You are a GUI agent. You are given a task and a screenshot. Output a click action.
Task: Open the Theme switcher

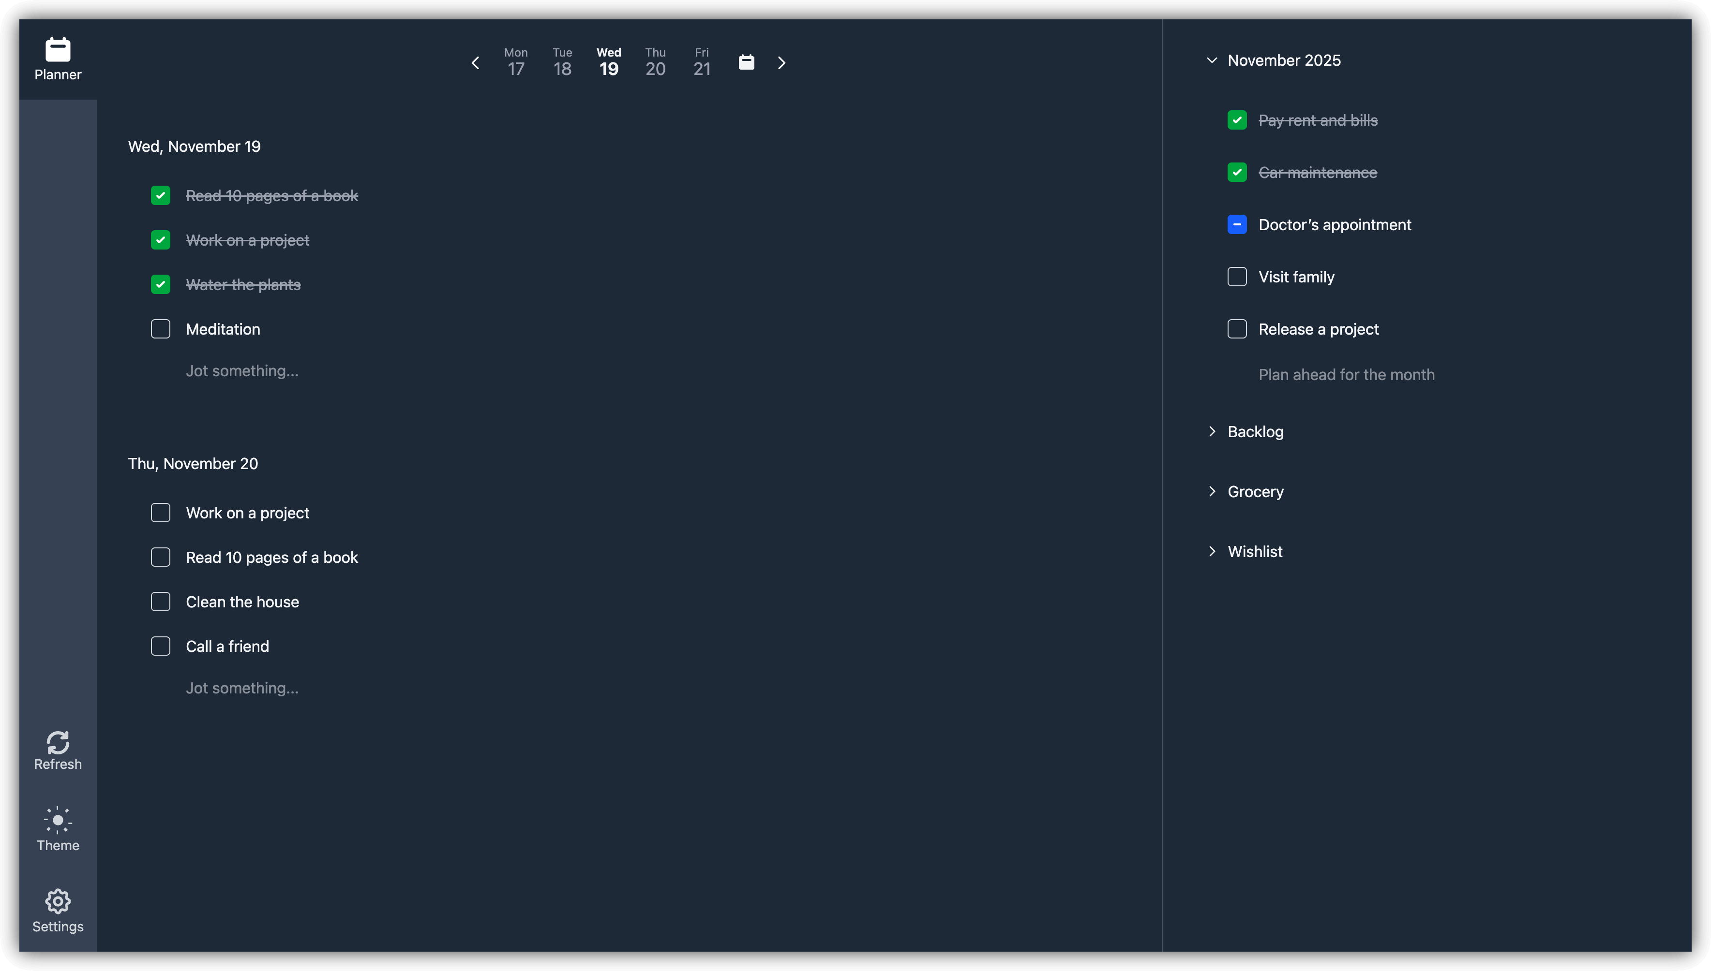coord(58,829)
